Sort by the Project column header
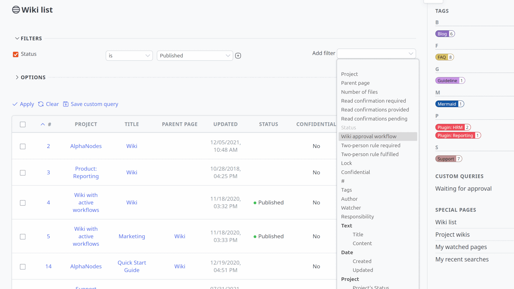This screenshot has height=289, width=514. [86, 124]
